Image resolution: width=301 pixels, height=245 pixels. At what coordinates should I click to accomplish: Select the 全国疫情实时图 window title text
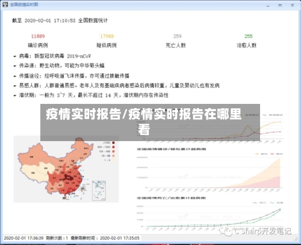24,4
